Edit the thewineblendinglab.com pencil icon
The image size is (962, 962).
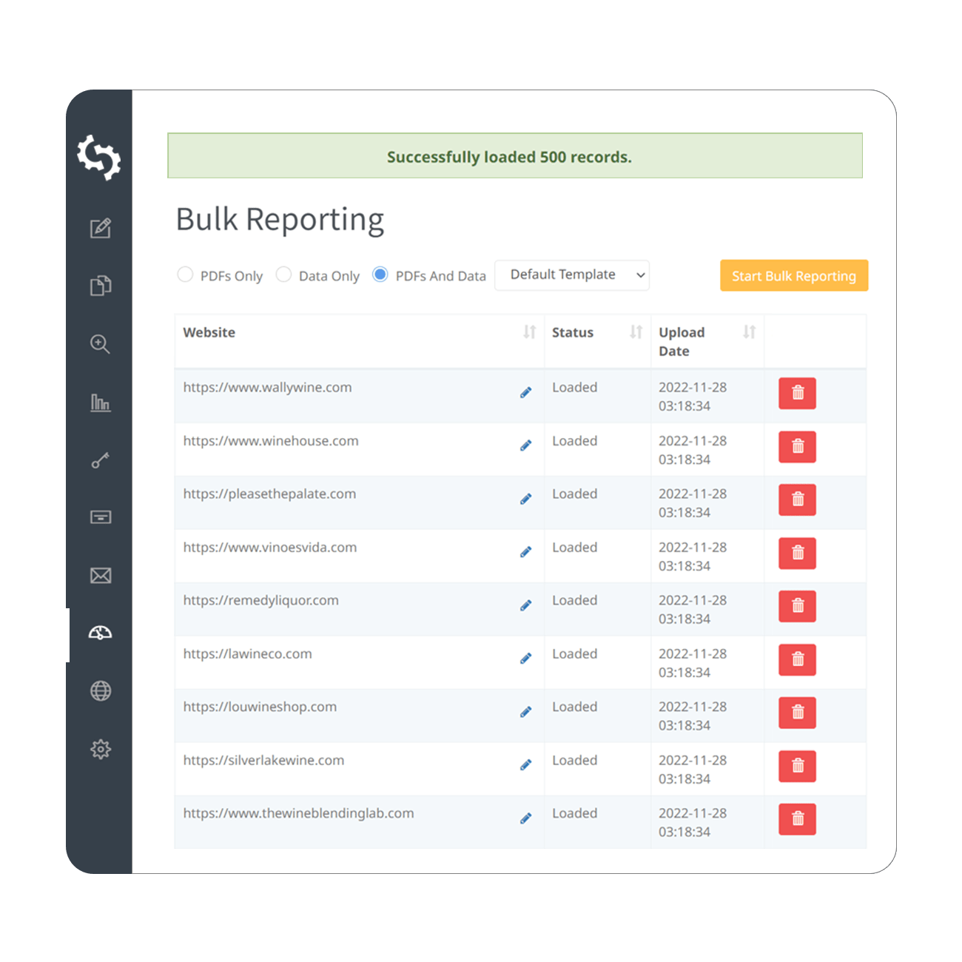coord(525,819)
